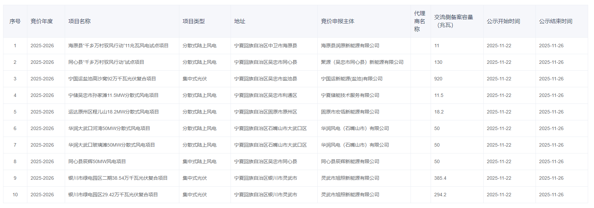594x208 pixels.
Task: Click the 公示开始时间 column header
Action: [x=503, y=21]
